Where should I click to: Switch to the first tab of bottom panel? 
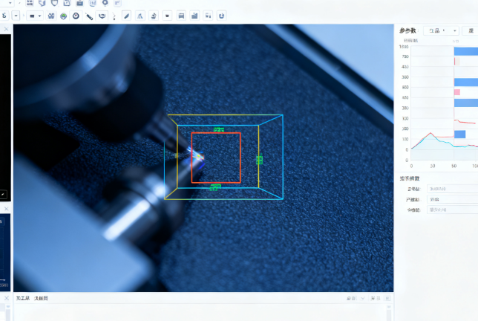tap(23, 298)
